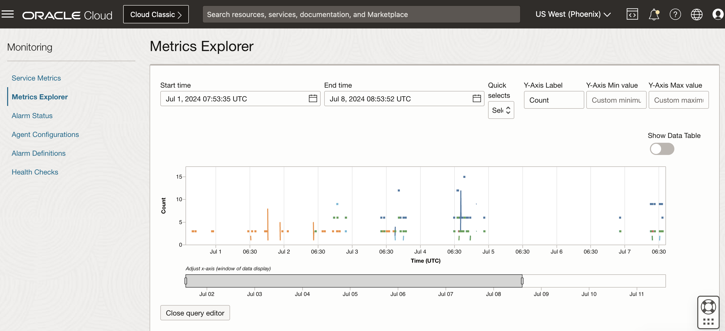Open Agent Configurations from the sidebar
Image resolution: width=725 pixels, height=331 pixels.
tap(45, 134)
